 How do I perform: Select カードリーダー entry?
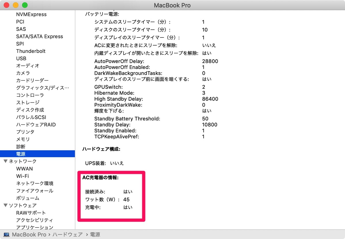(32, 80)
